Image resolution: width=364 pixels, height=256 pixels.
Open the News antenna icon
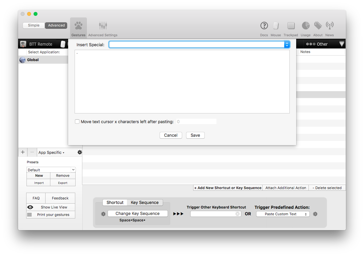329,26
